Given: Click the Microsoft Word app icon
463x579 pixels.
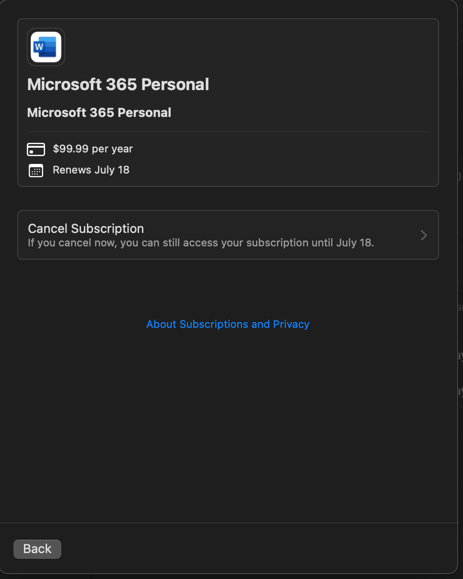Looking at the screenshot, I should [x=46, y=47].
